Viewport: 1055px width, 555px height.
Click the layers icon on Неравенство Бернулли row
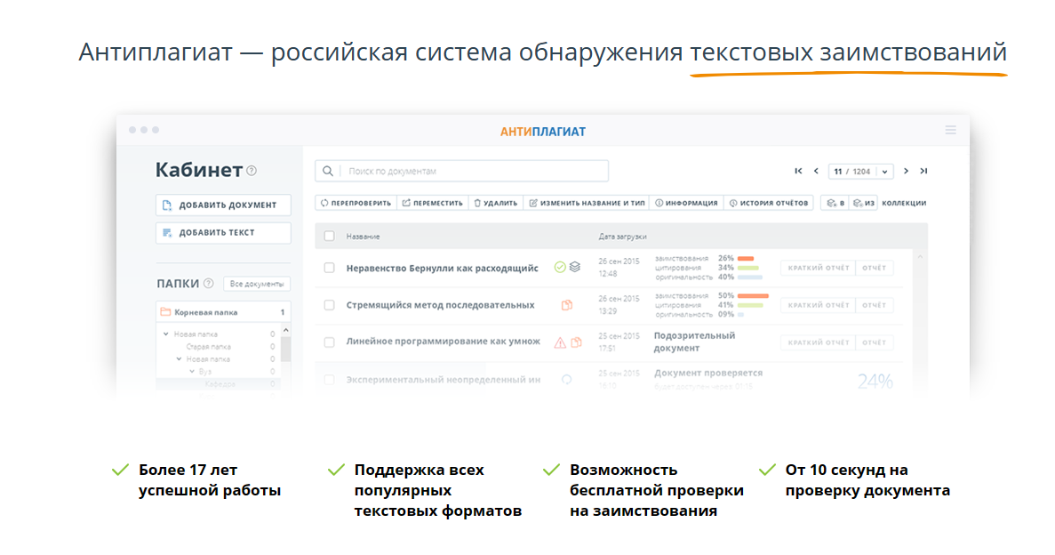pos(574,268)
